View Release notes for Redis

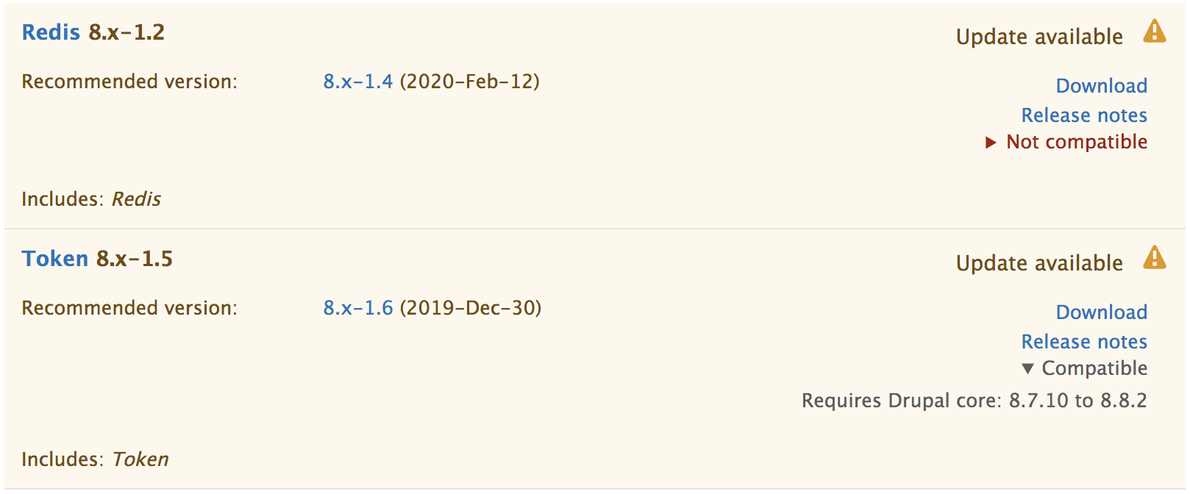coord(1084,115)
